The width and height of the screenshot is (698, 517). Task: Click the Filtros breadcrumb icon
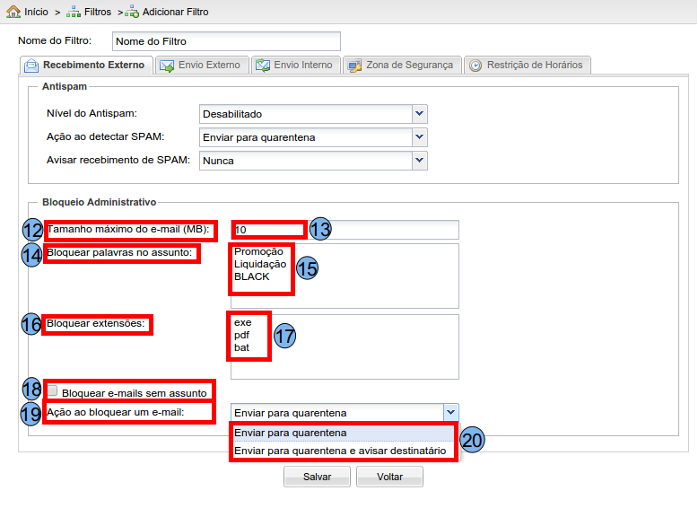pyautogui.click(x=74, y=13)
